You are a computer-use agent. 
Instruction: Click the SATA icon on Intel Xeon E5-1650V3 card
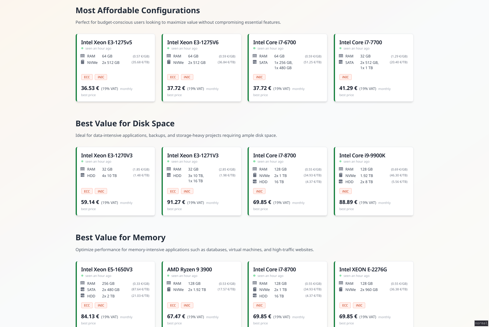click(x=82, y=289)
